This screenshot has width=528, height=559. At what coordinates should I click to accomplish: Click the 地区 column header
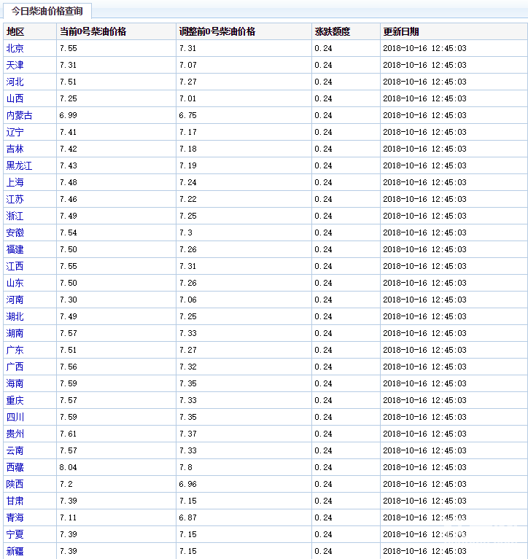pos(30,31)
